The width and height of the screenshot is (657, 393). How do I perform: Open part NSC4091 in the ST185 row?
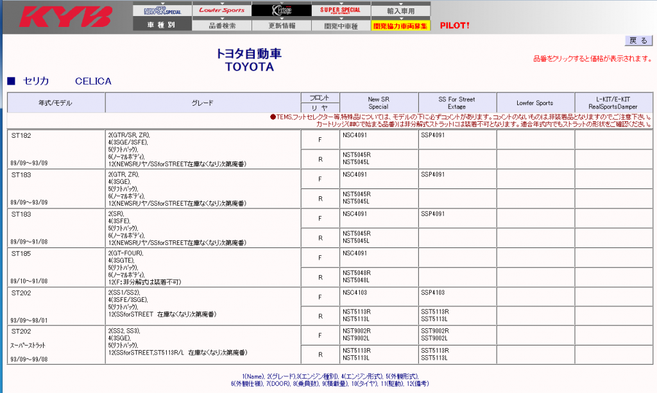click(x=355, y=253)
